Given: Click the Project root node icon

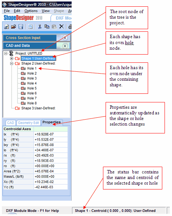Looking at the screenshot, I should (11, 53).
